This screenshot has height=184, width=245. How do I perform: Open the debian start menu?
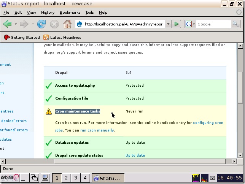click(10, 178)
